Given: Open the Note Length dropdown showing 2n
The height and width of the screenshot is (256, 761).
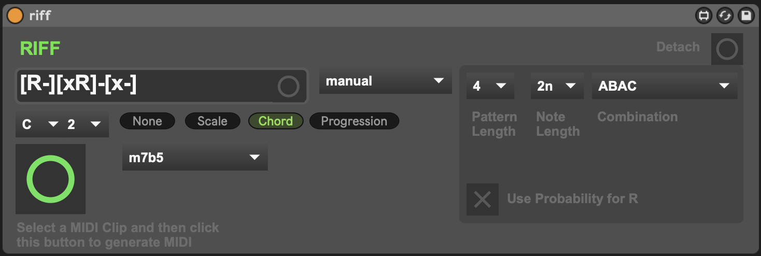Looking at the screenshot, I should click(557, 86).
